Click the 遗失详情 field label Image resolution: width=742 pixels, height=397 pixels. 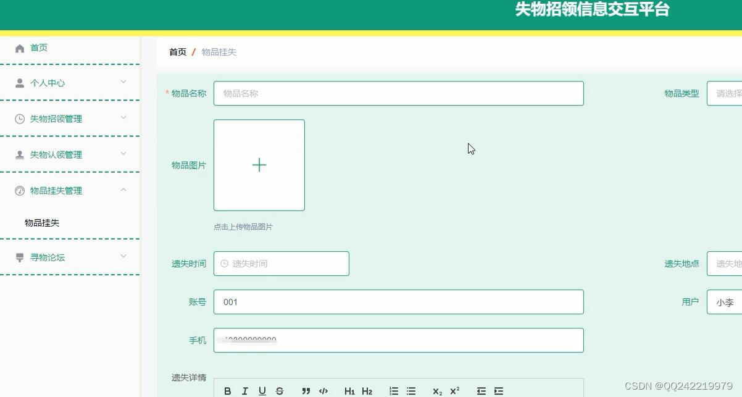click(189, 377)
